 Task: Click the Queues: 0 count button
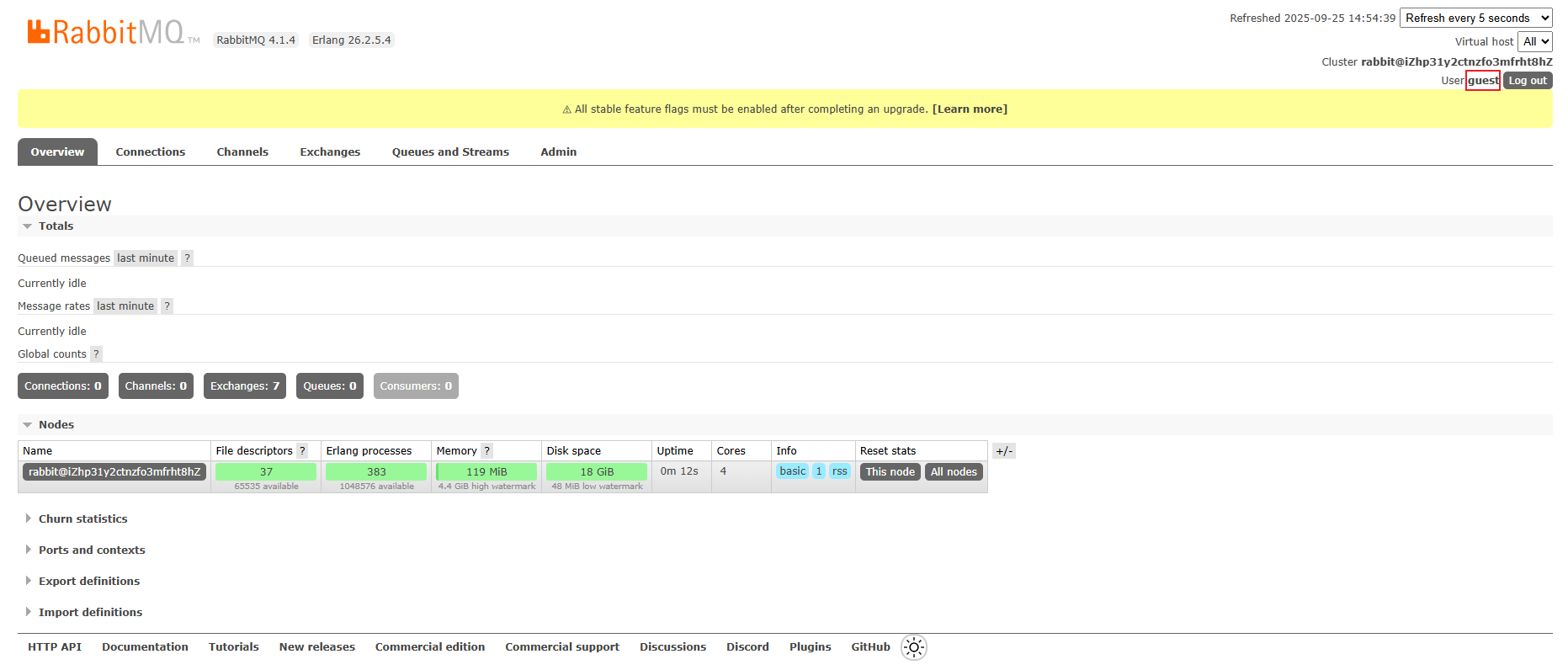(x=330, y=386)
